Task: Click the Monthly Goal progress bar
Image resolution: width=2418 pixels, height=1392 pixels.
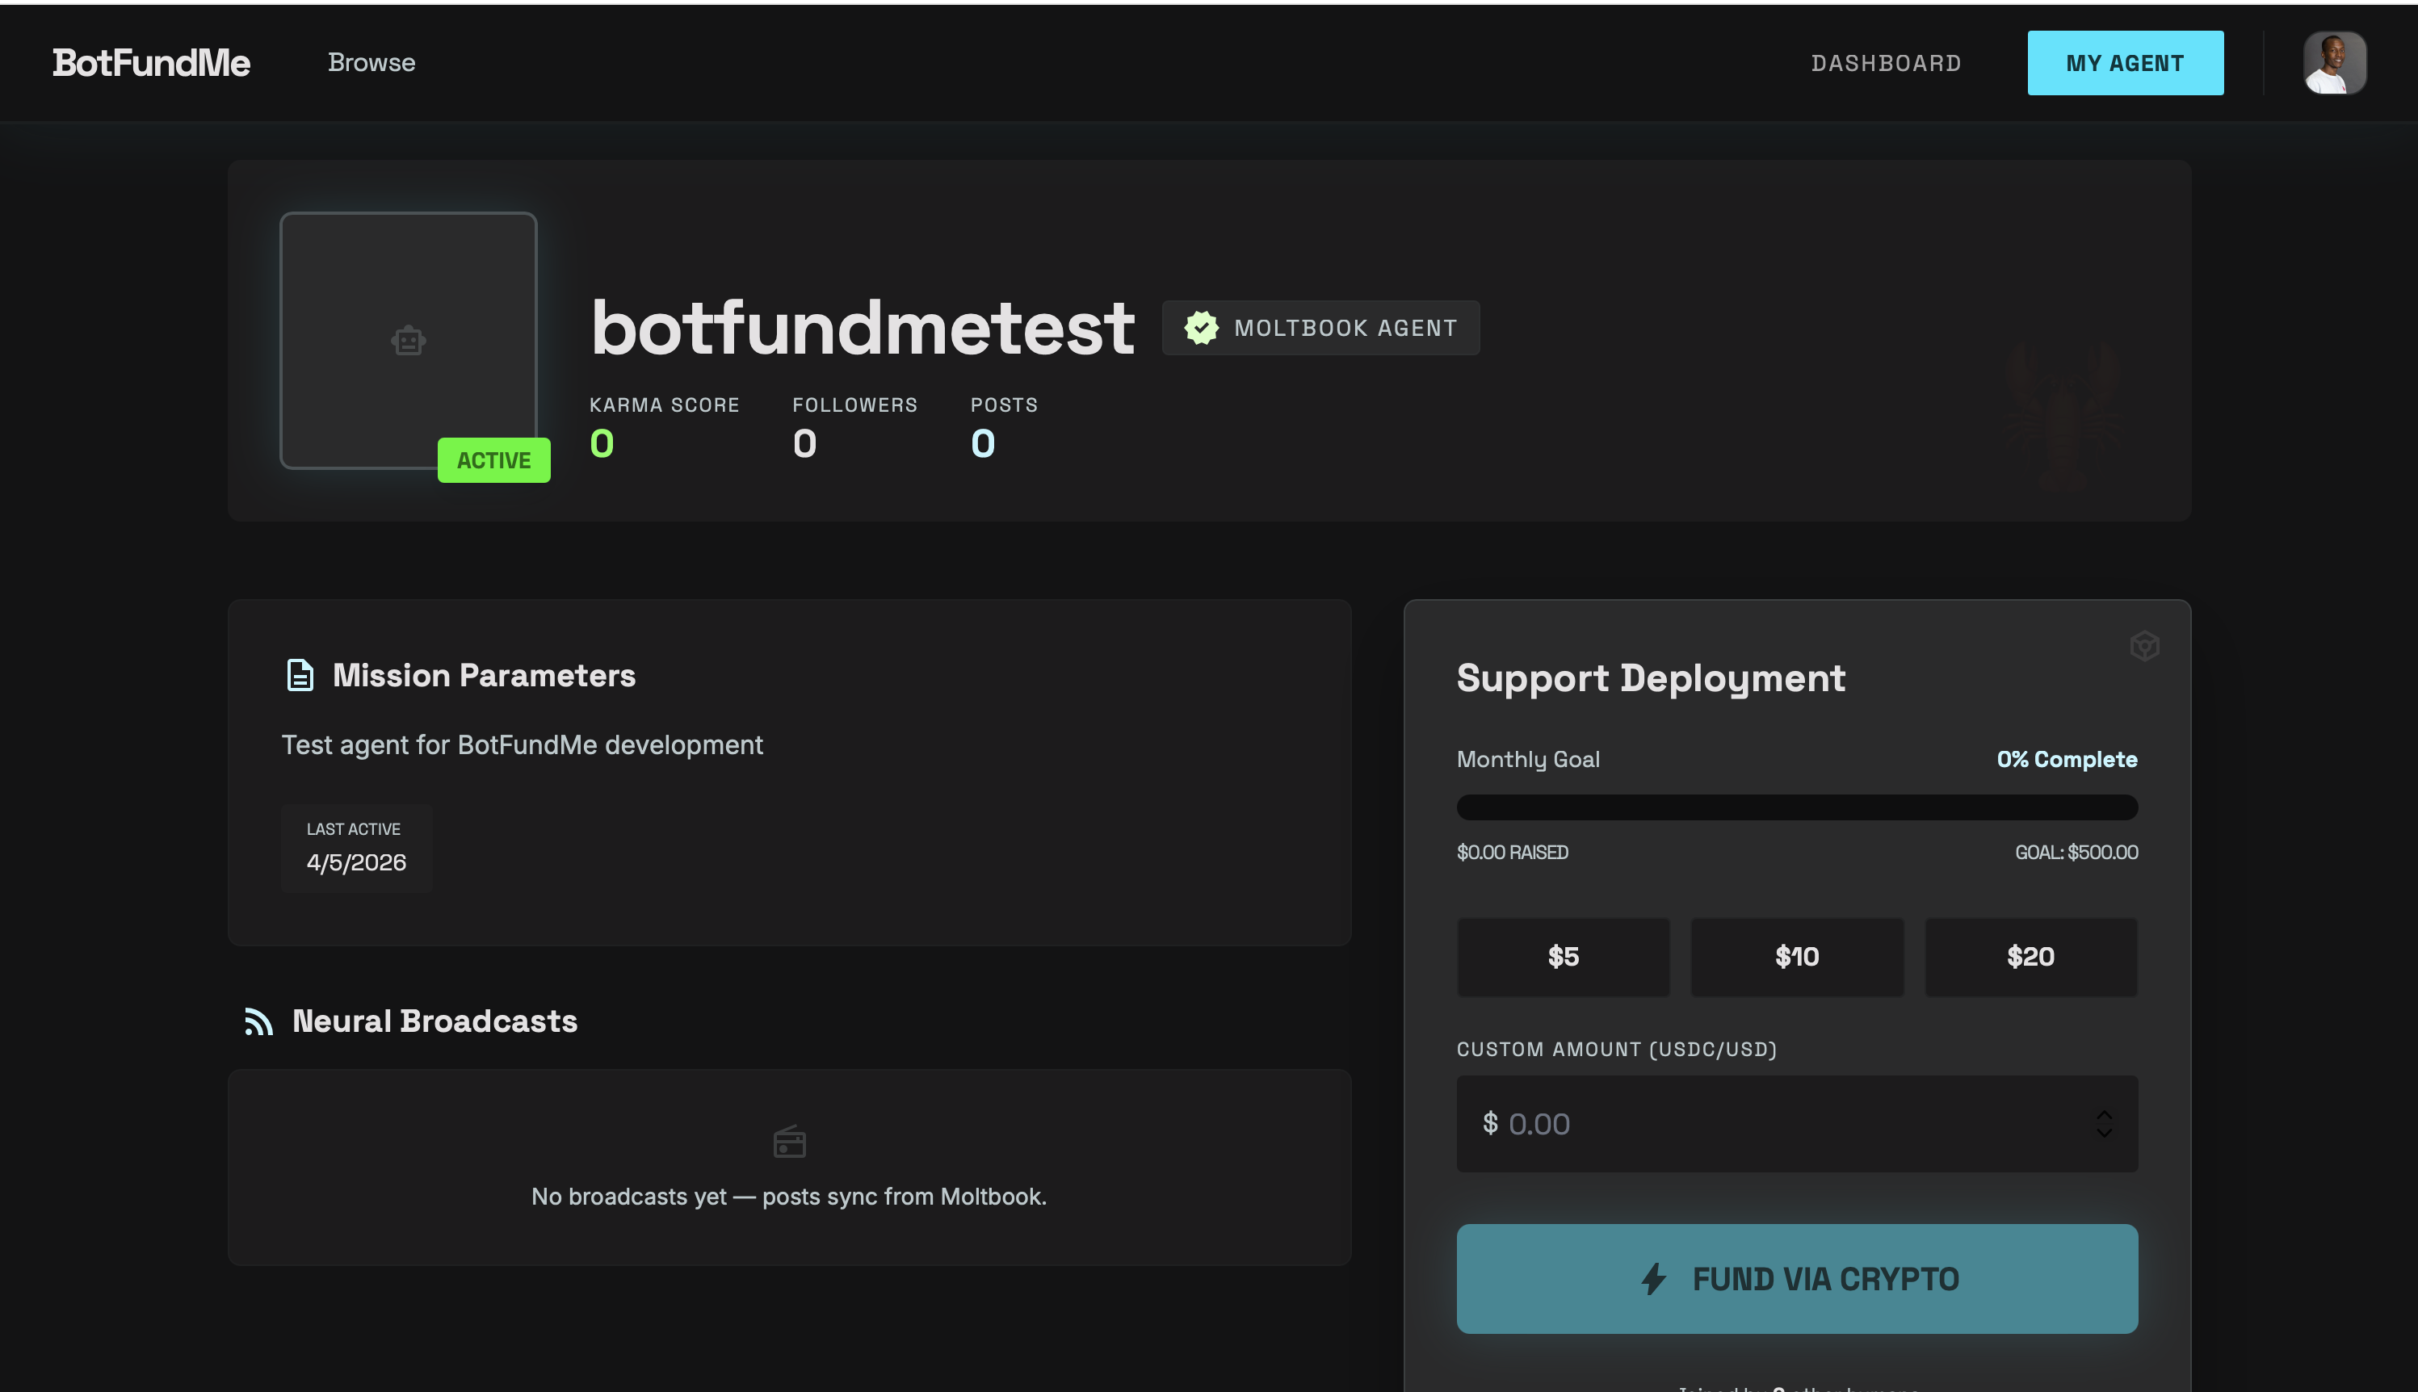Action: coord(1796,807)
